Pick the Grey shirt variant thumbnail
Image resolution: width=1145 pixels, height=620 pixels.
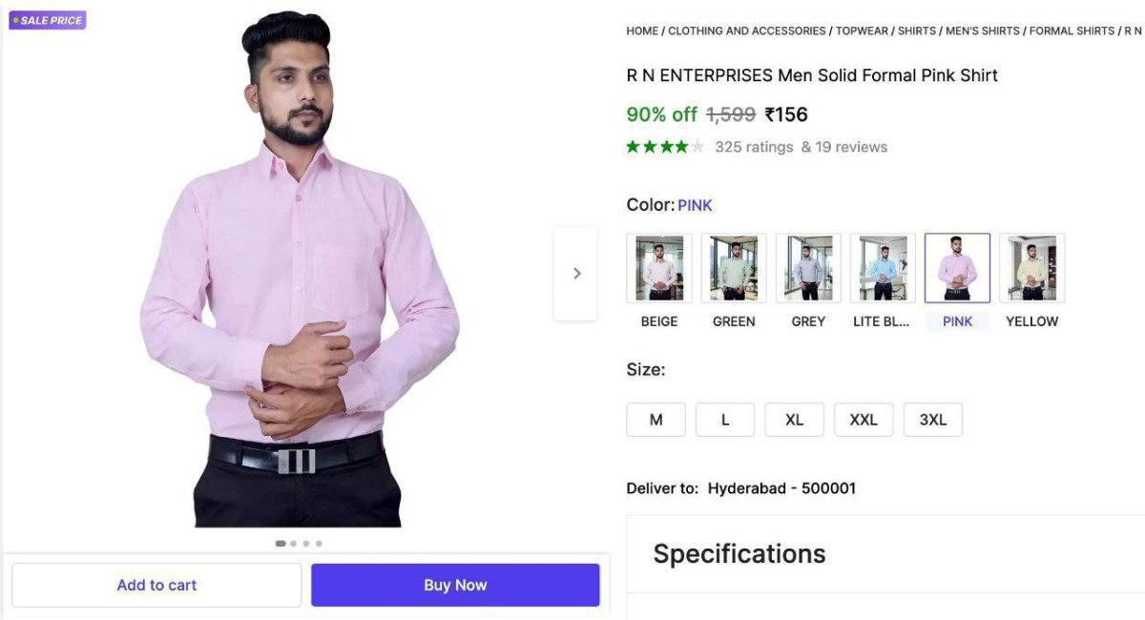point(808,268)
